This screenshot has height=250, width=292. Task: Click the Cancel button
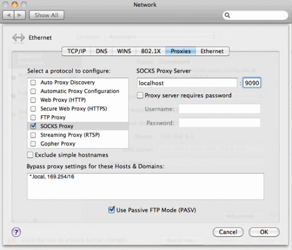point(228,232)
